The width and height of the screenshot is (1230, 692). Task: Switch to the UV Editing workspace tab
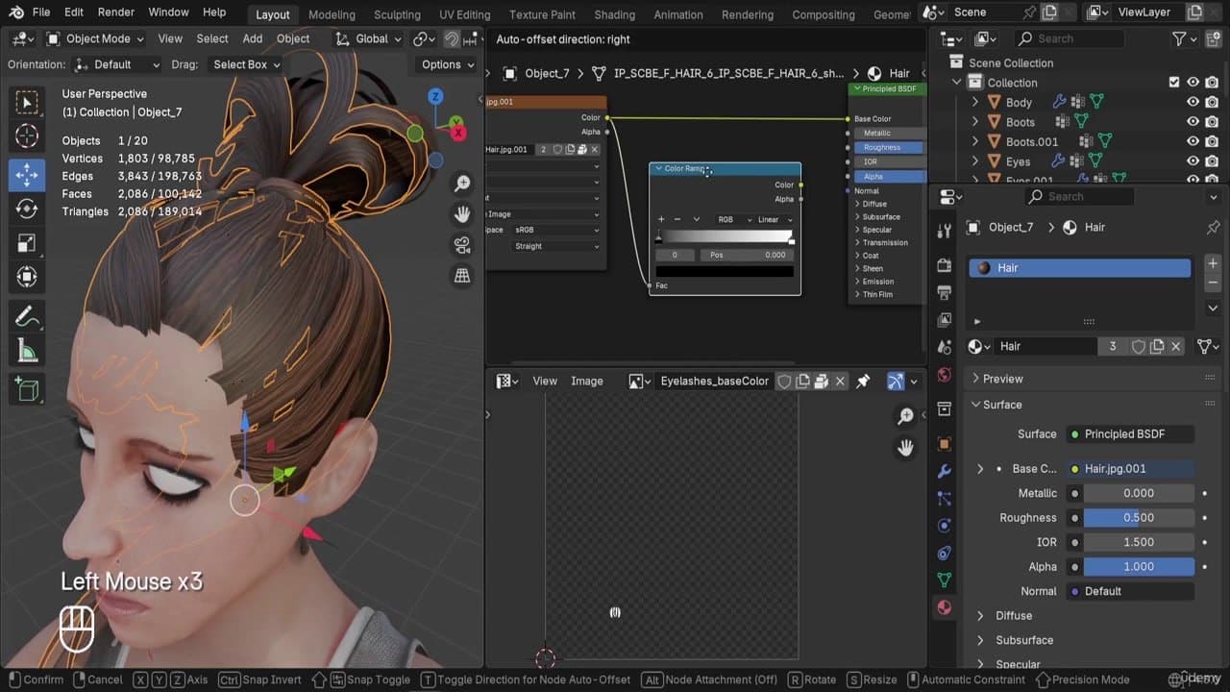click(464, 14)
